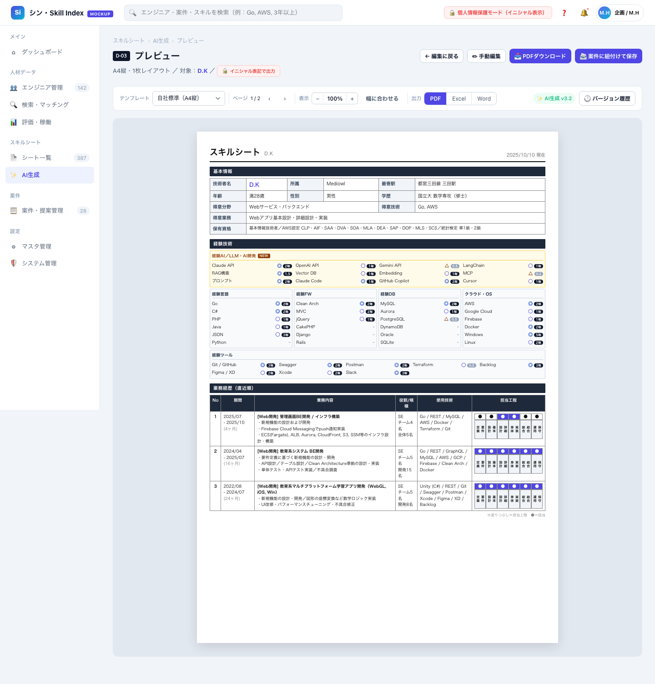Open 案件・提案管理 menu item

(x=50, y=210)
